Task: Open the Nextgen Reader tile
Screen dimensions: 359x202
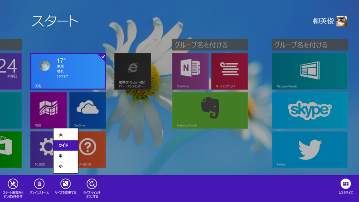Action: click(310, 71)
